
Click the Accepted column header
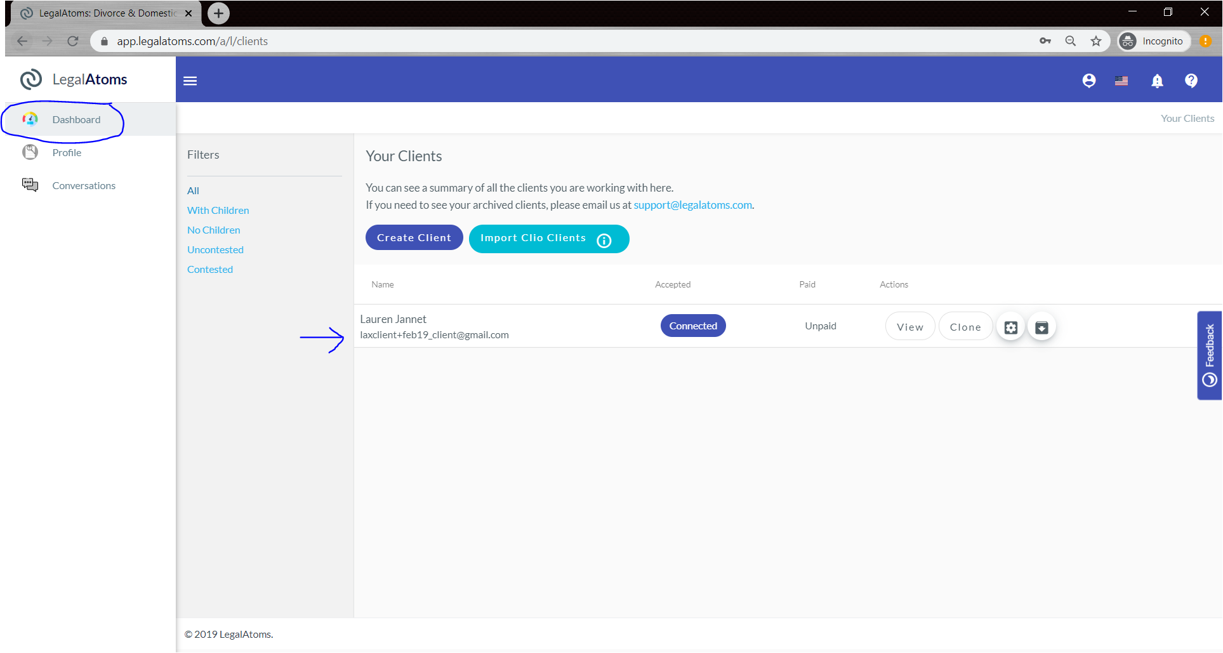click(x=673, y=284)
